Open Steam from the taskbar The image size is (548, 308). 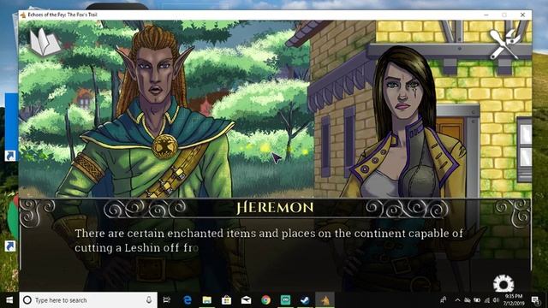coord(305,300)
